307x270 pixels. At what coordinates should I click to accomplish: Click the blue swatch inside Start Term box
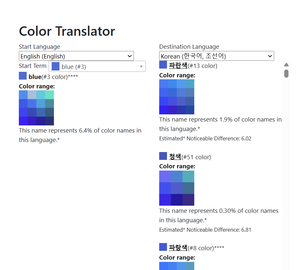click(x=56, y=66)
